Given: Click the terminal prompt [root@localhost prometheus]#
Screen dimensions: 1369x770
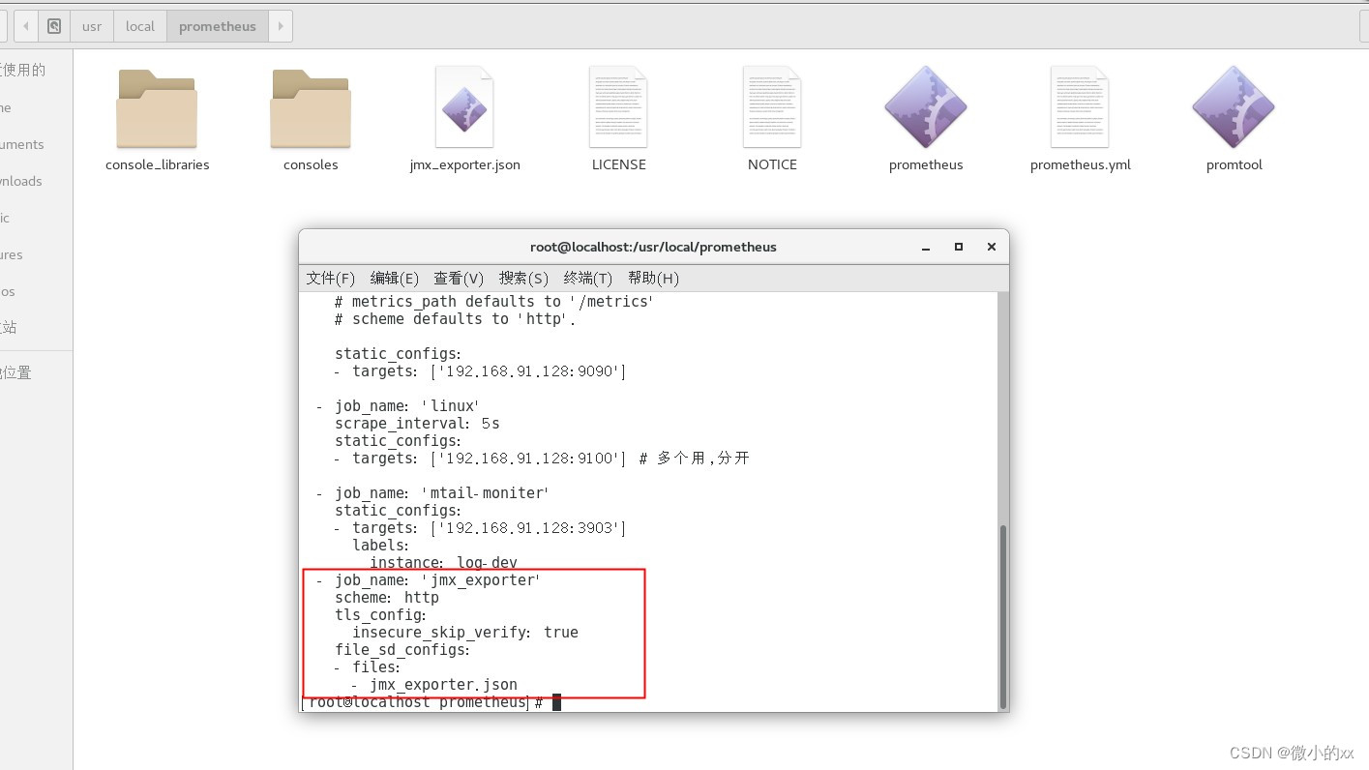Looking at the screenshot, I should tap(423, 702).
